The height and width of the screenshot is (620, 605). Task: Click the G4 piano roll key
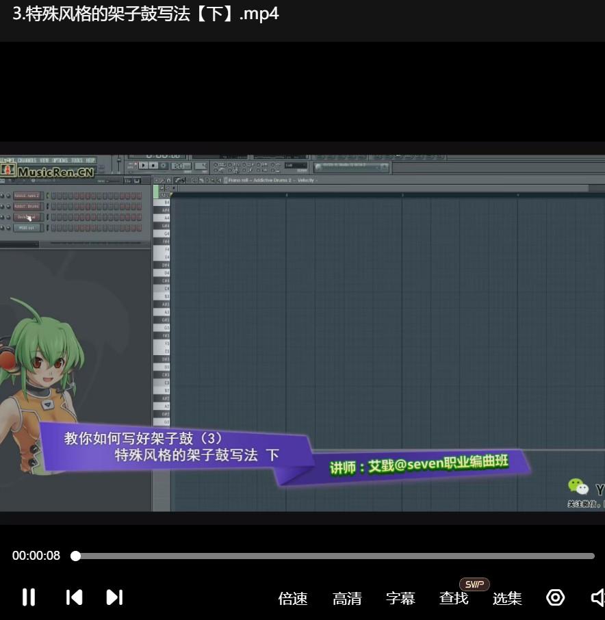pos(162,233)
